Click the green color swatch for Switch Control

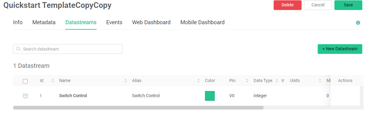pyautogui.click(x=210, y=96)
